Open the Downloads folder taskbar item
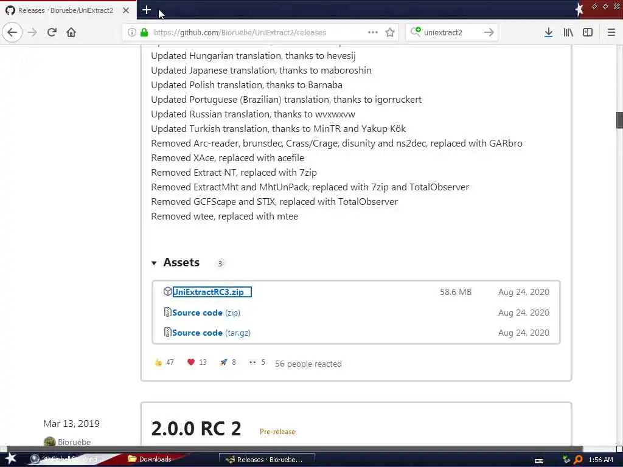The height and width of the screenshot is (467, 623). click(150, 459)
